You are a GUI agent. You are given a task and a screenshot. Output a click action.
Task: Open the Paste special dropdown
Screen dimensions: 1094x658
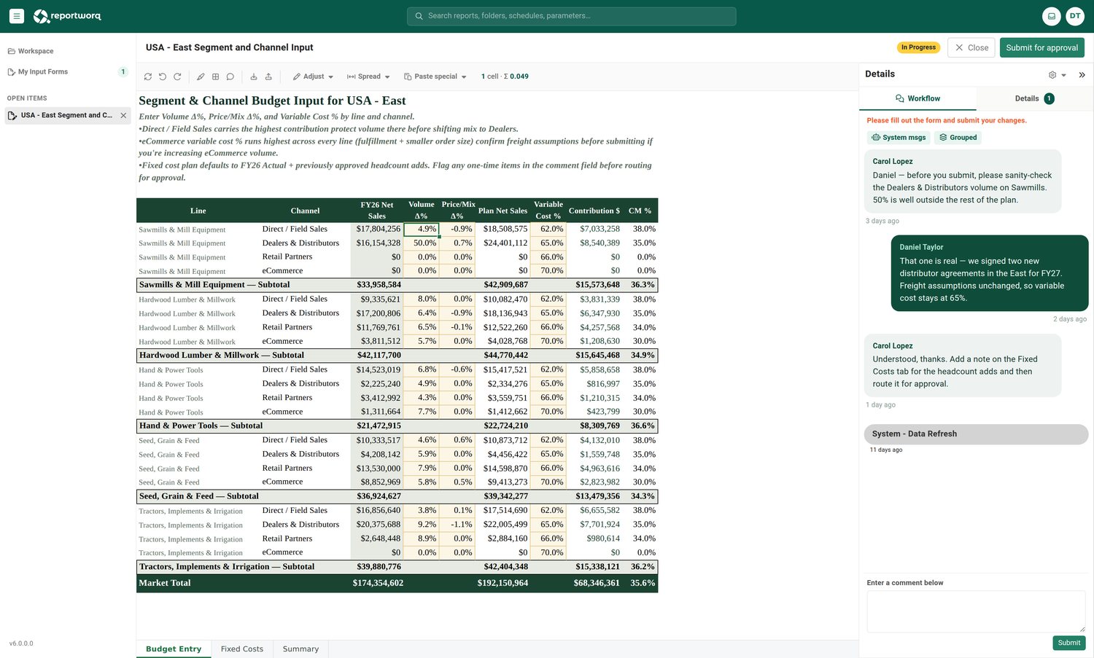(x=435, y=77)
